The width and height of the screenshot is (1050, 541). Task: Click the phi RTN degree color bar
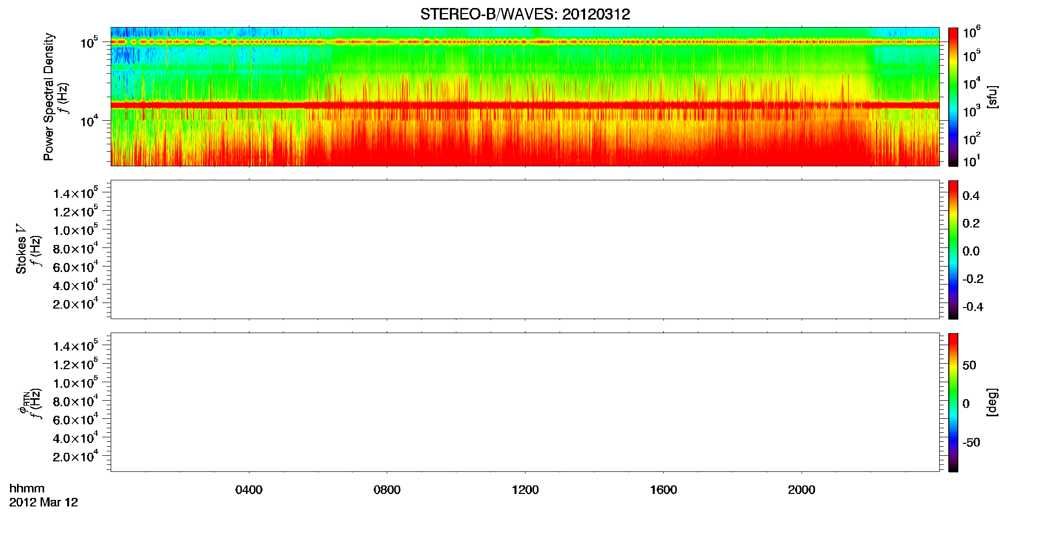(953, 402)
